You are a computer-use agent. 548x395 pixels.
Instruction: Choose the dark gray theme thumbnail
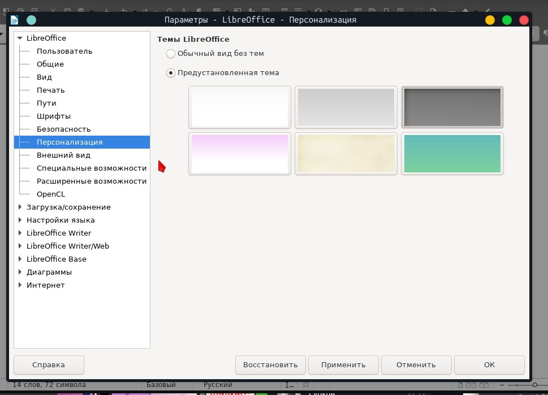452,107
